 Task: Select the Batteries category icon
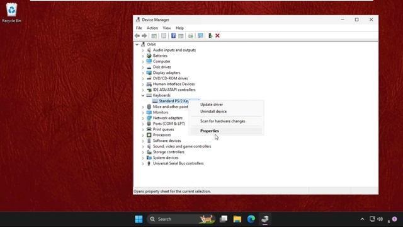point(149,55)
